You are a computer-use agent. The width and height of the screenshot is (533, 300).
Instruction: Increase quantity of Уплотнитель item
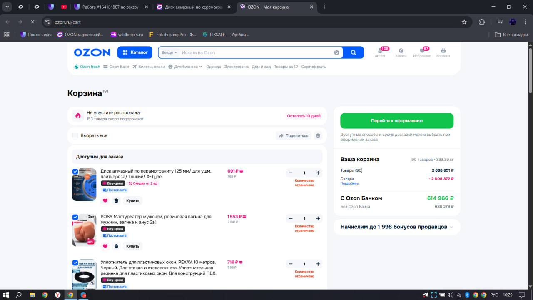point(318,264)
